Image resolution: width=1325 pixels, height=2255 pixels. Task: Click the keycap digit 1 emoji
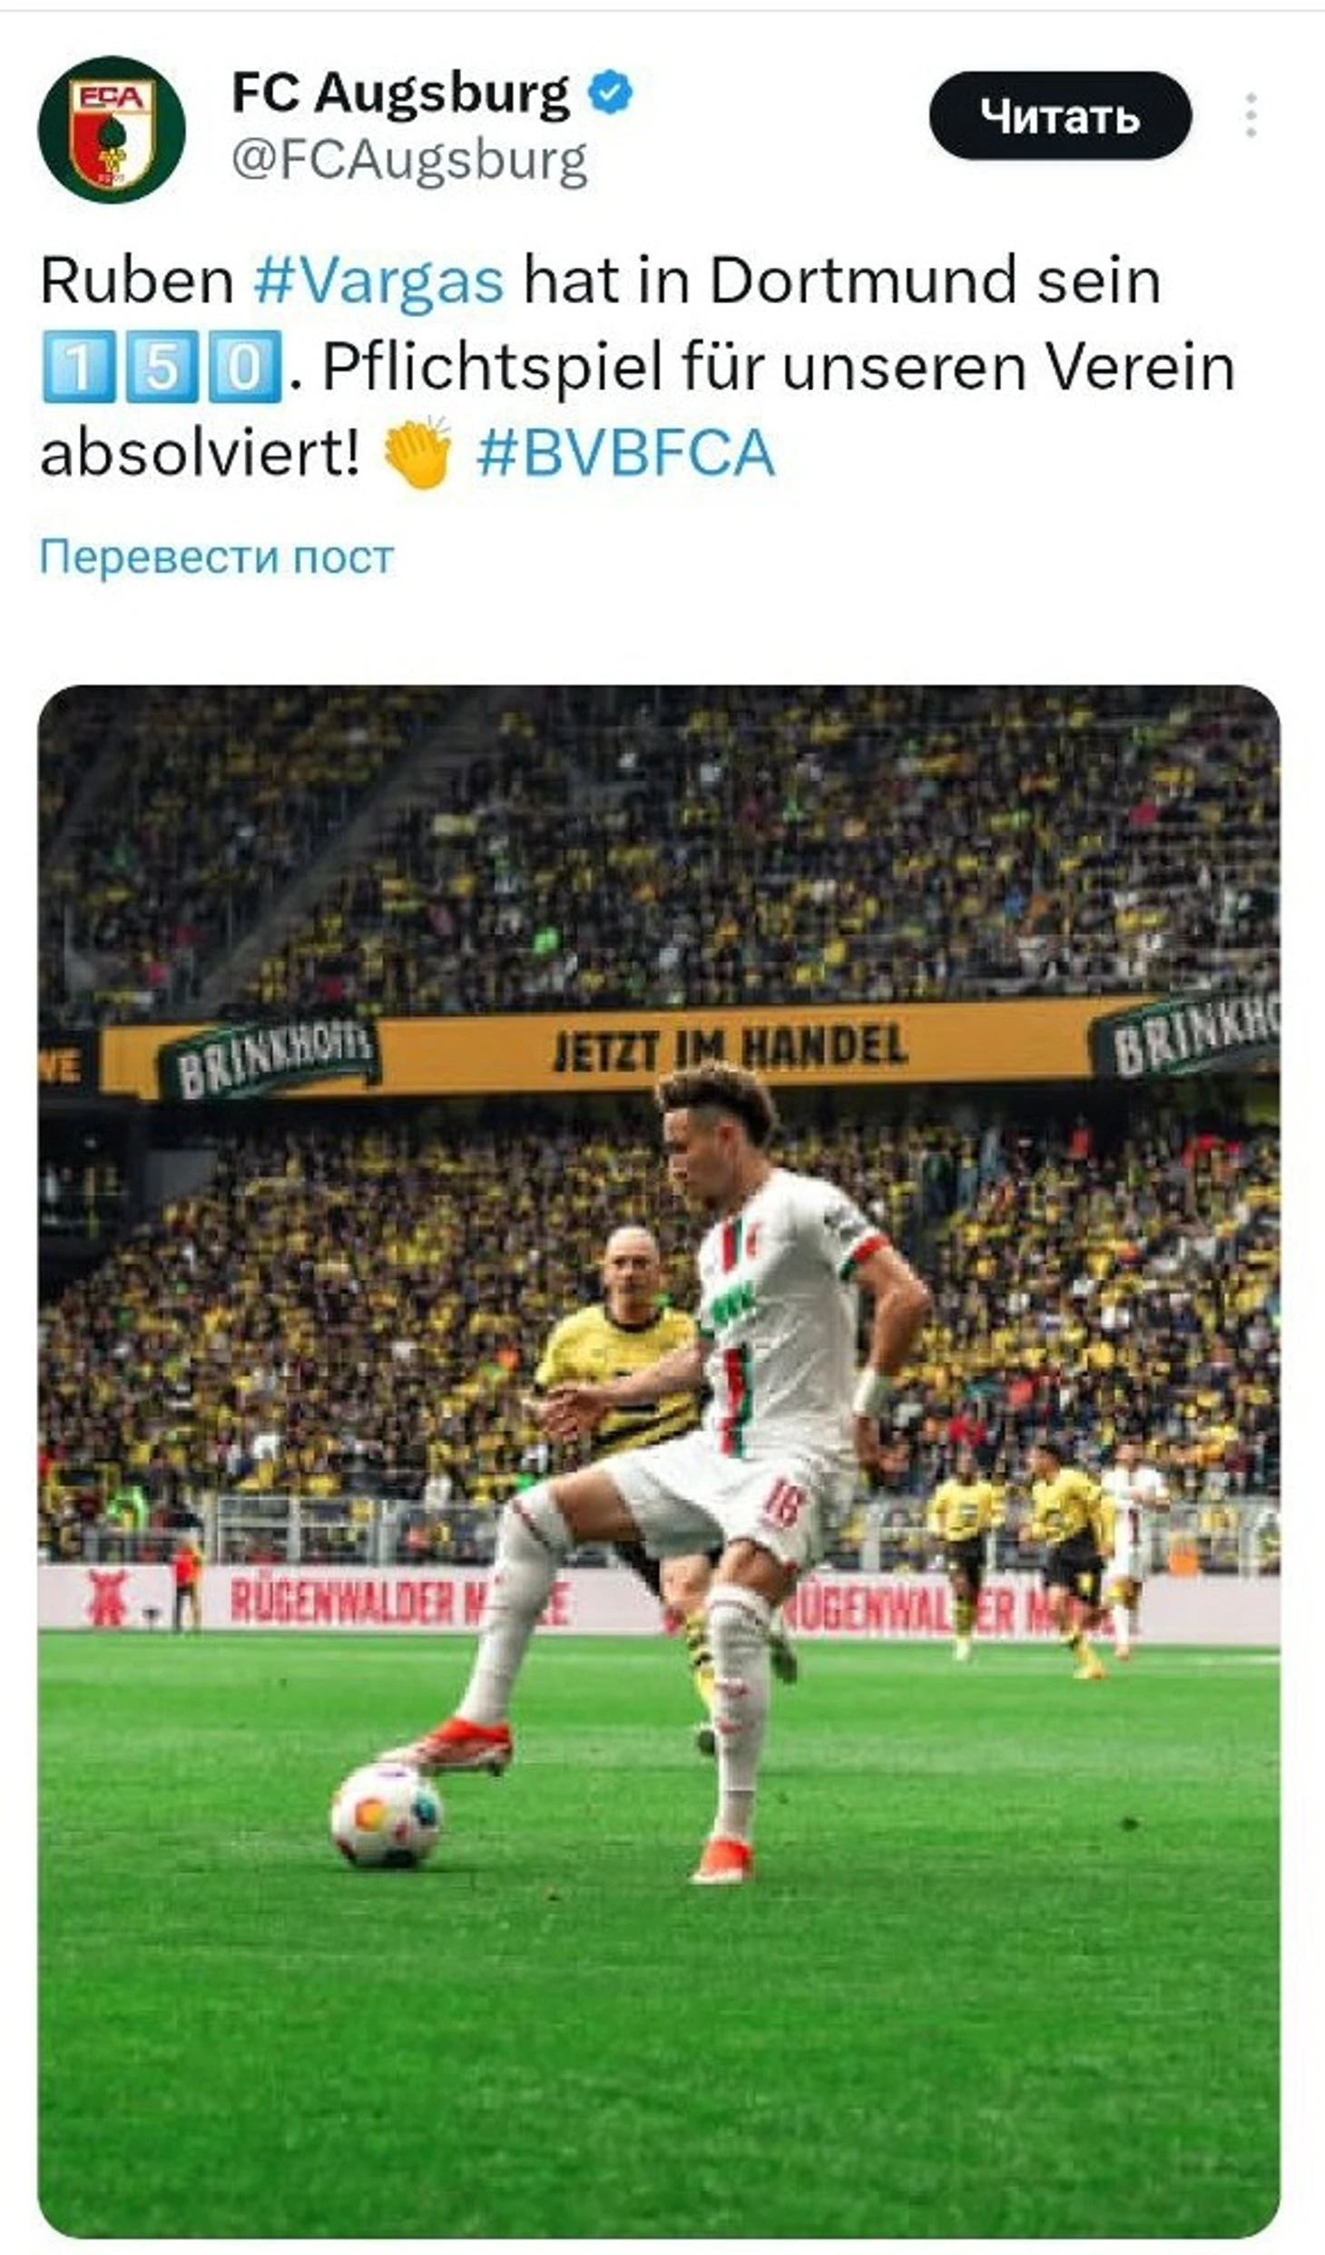79,367
